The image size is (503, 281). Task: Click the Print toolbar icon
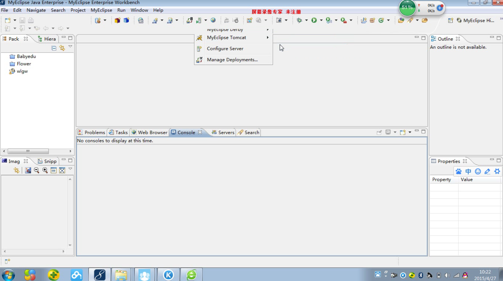31,20
